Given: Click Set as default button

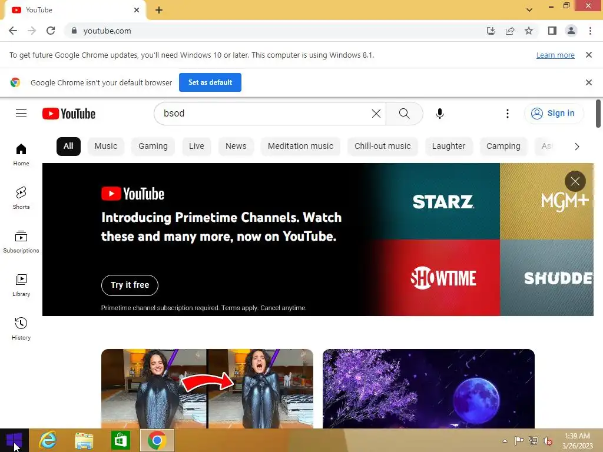Looking at the screenshot, I should click(210, 82).
